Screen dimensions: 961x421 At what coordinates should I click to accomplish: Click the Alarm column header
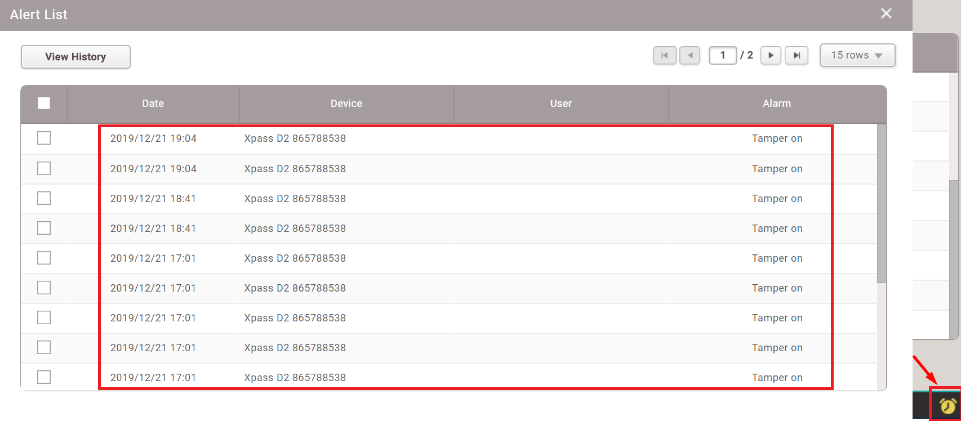point(776,104)
